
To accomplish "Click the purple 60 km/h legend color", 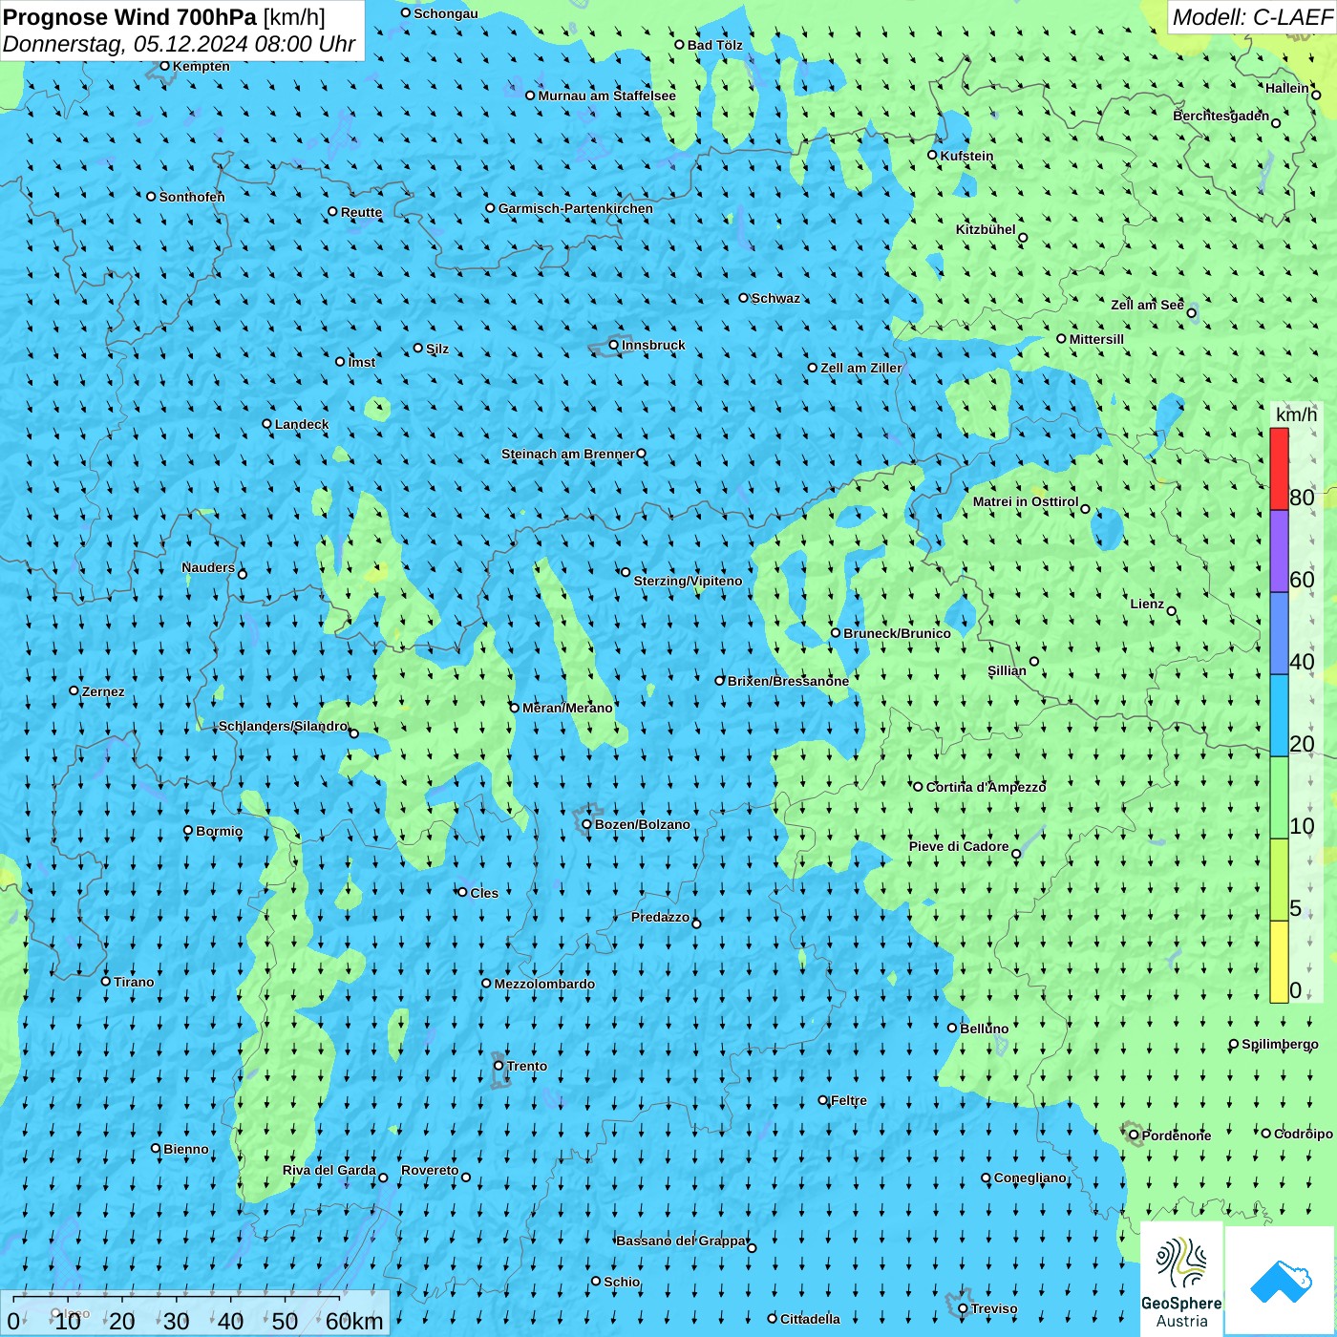I will pyautogui.click(x=1279, y=552).
